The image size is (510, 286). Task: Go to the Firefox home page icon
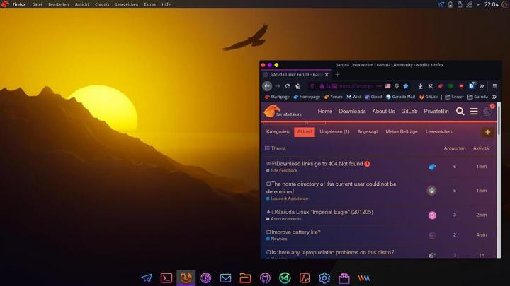pyautogui.click(x=297, y=86)
